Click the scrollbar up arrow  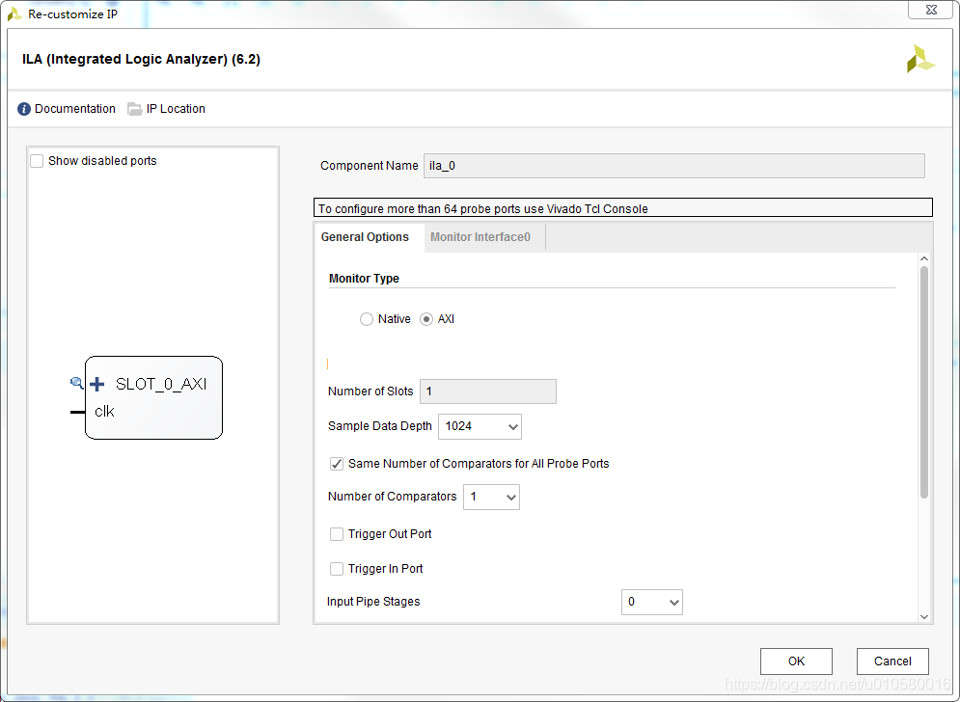[x=924, y=258]
